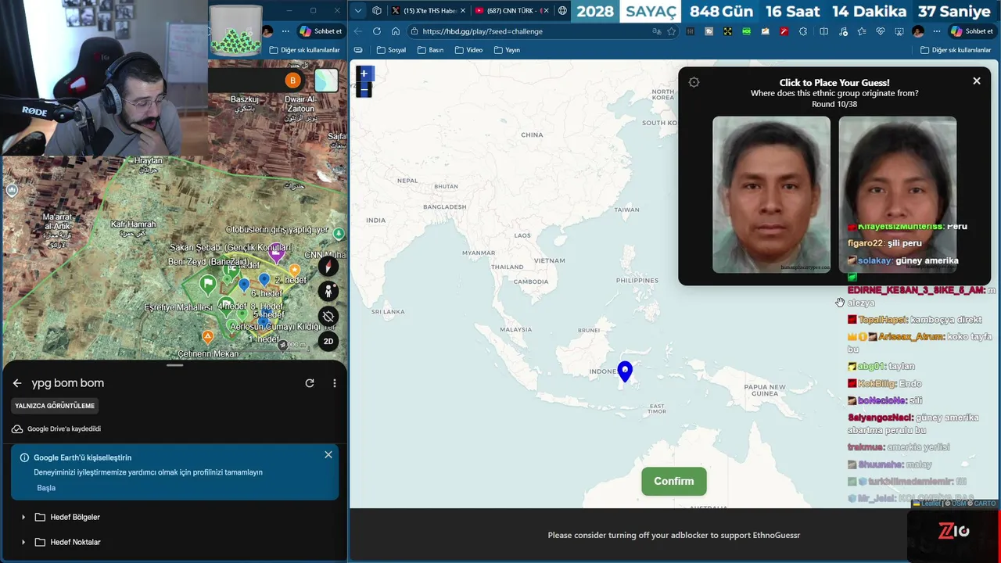Screen dimensions: 1001x563
Task: Dismiss the Google Earth personalize notice
Action: (x=328, y=454)
